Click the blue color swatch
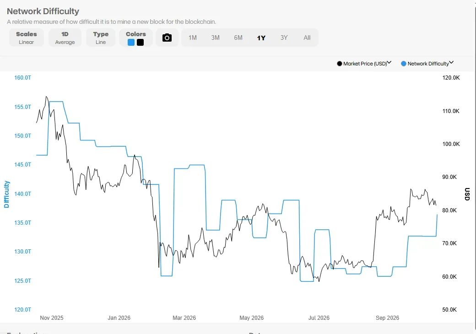Image resolution: width=476 pixels, height=334 pixels. coord(131,43)
